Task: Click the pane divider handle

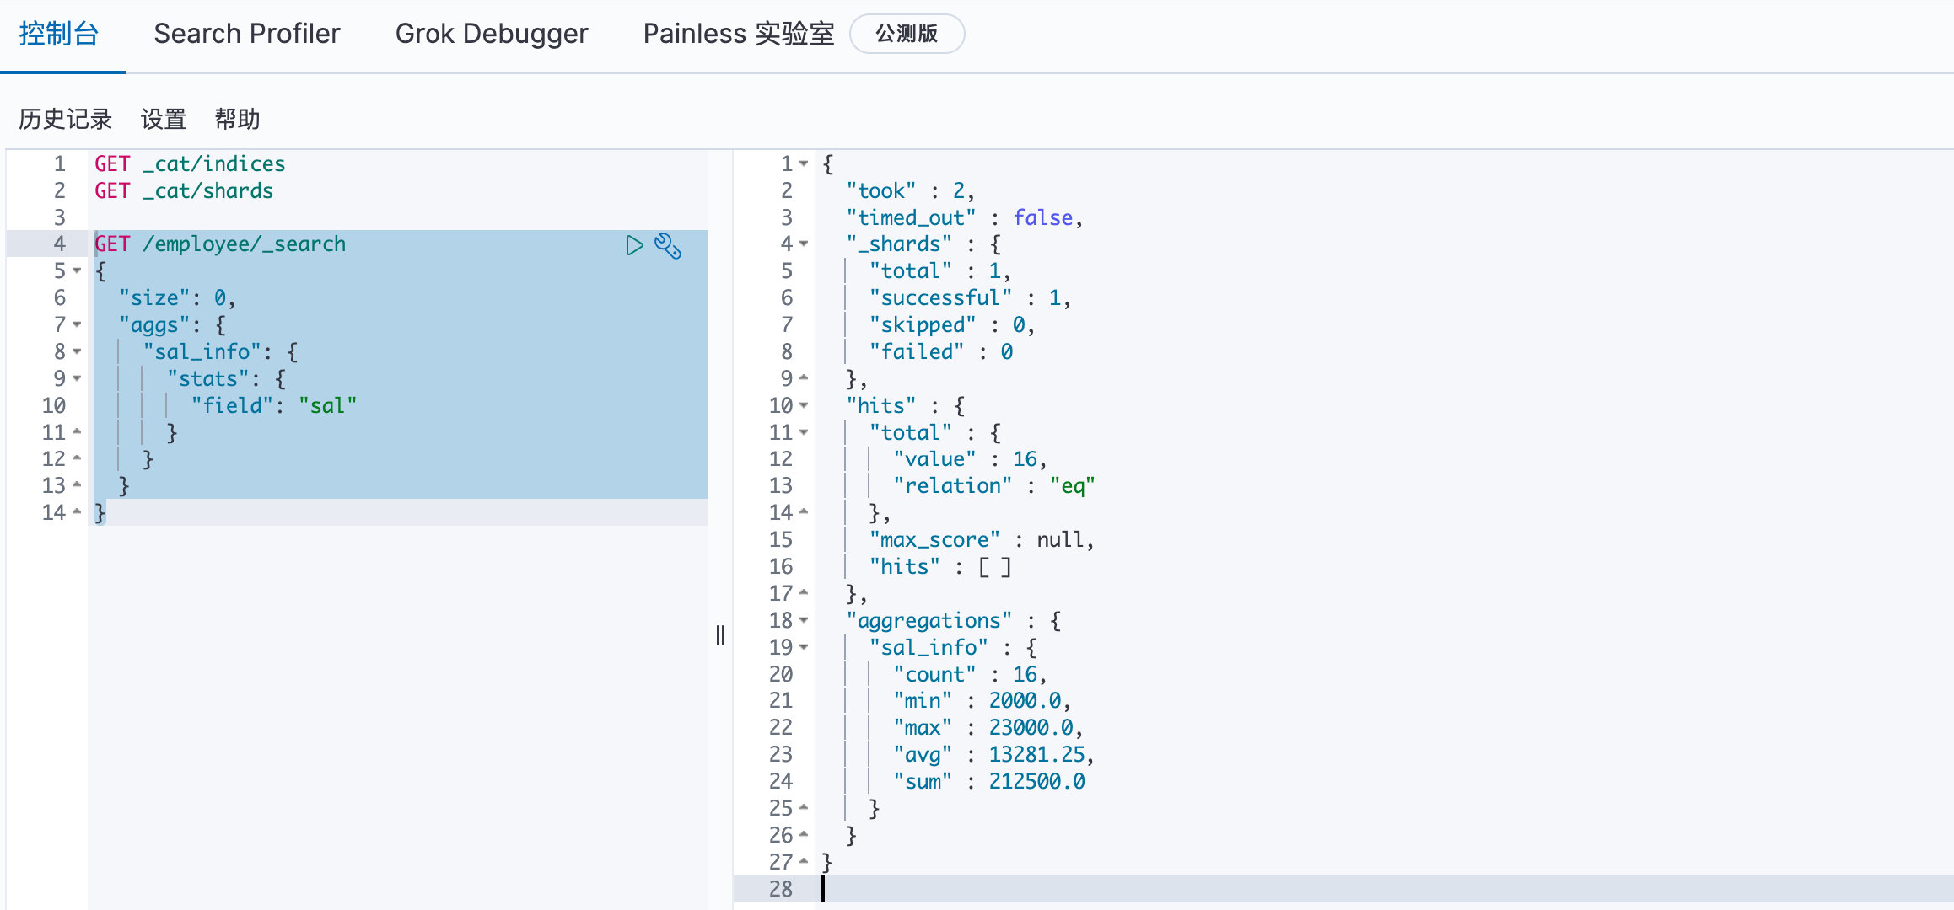Action: (720, 635)
